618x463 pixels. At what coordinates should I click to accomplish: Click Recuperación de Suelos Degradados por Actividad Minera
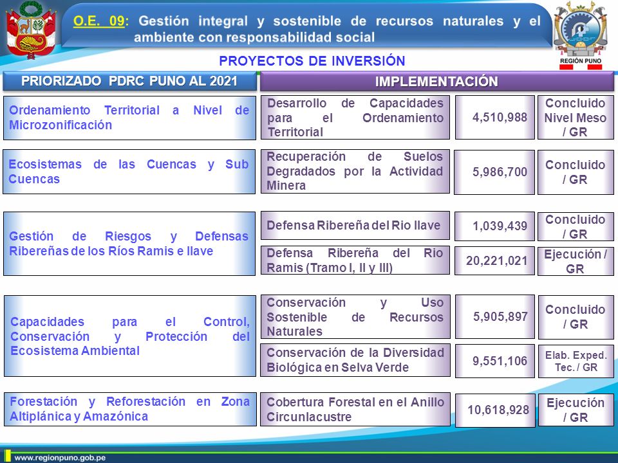355,171
